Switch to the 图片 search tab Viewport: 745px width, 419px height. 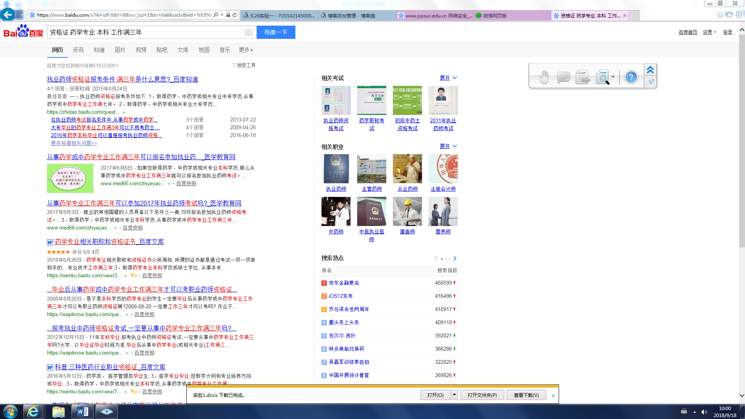coord(120,50)
